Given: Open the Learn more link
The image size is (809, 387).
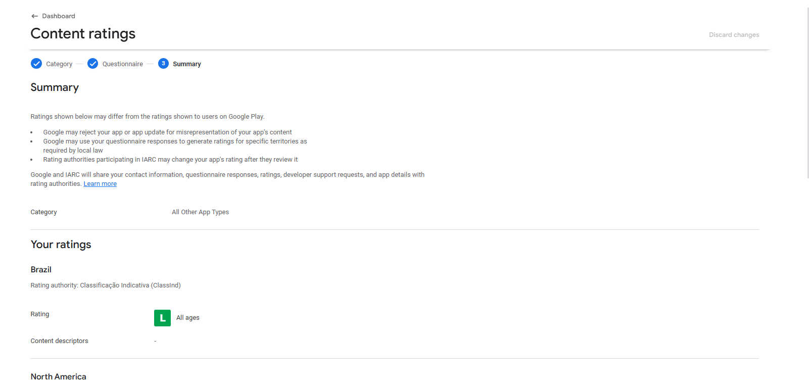Looking at the screenshot, I should click(100, 184).
